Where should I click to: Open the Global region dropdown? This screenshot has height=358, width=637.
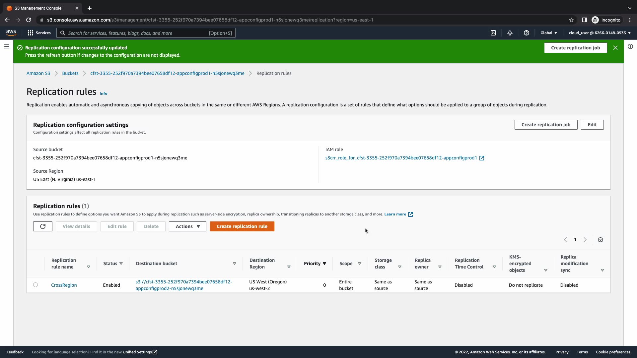click(x=549, y=33)
